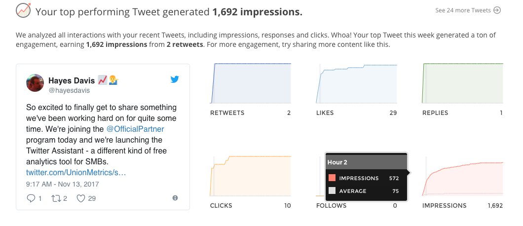Image resolution: width=523 pixels, height=226 pixels.
Task: Open the tweet info circle icon
Action: tap(175, 198)
